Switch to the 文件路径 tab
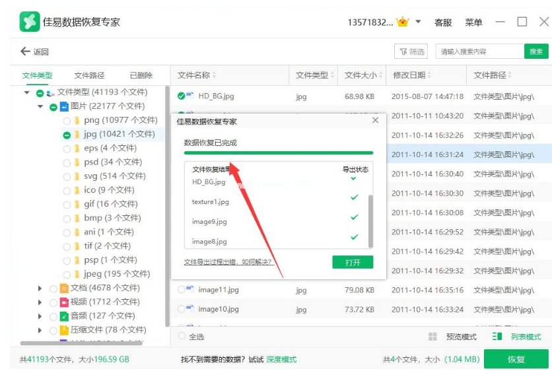The image size is (552, 381). [89, 75]
